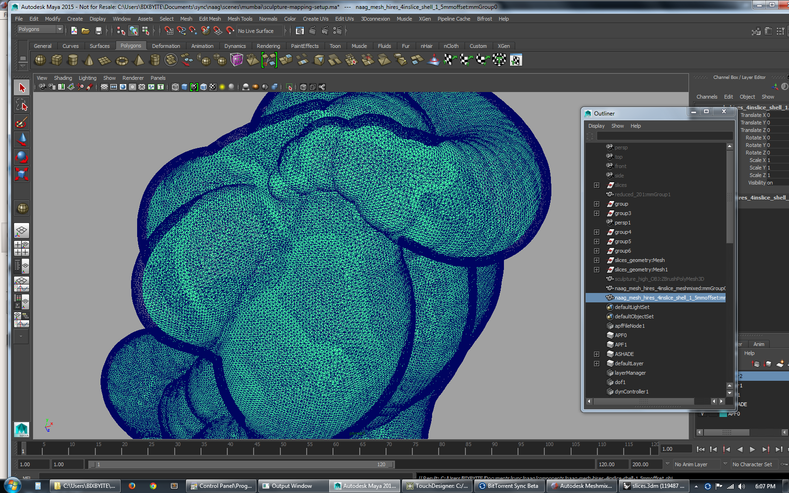
Task: Play the animation backward
Action: pos(740,449)
